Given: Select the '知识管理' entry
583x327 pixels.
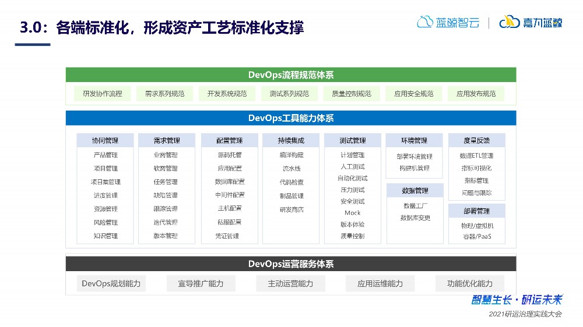Looking at the screenshot, I should [106, 236].
